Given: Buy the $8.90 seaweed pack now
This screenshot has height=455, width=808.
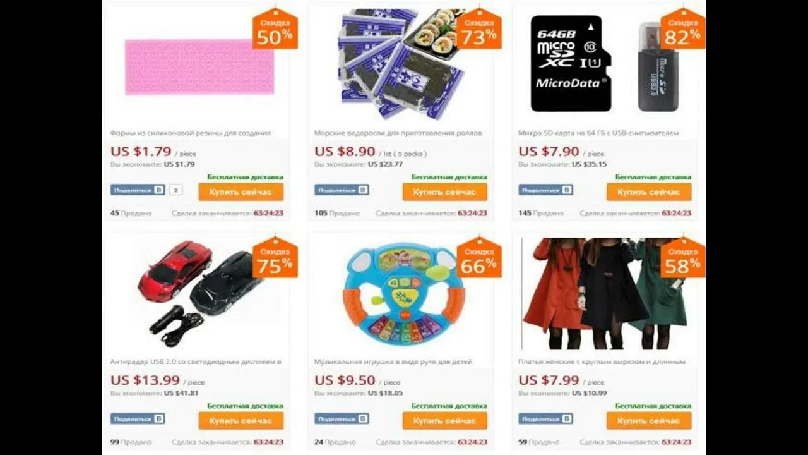Looking at the screenshot, I should (444, 192).
